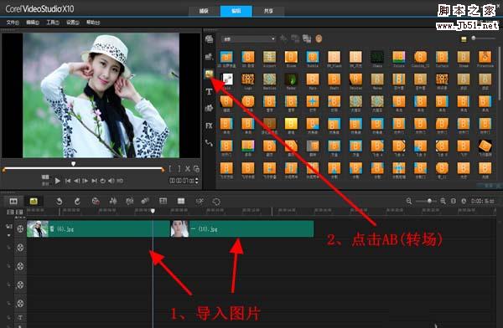The image size is (503, 328).
Task: Open the Edit menu (编辑)
Action: (33, 23)
